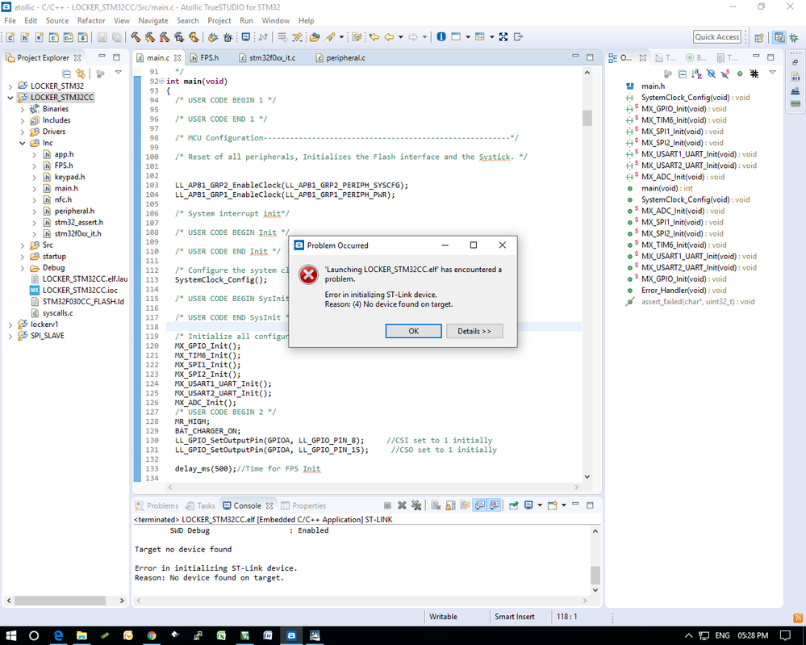Viewport: 806px width, 645px height.
Task: Click Collapse All icon in Outline view
Action: click(x=682, y=73)
